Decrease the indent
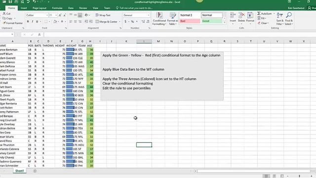This screenshot has height=178, width=316. (x=86, y=22)
